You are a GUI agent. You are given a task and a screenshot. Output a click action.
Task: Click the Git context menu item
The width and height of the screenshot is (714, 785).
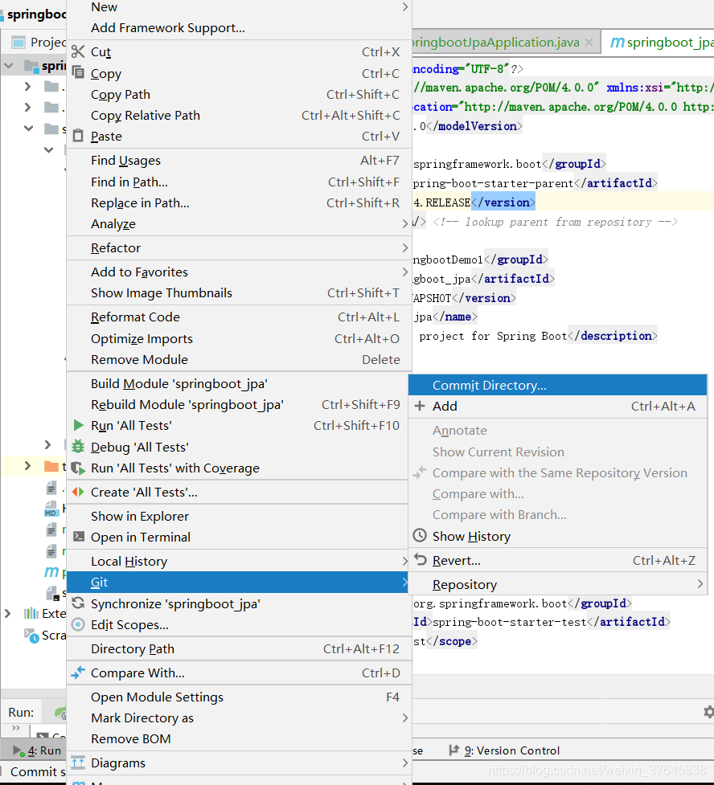239,583
